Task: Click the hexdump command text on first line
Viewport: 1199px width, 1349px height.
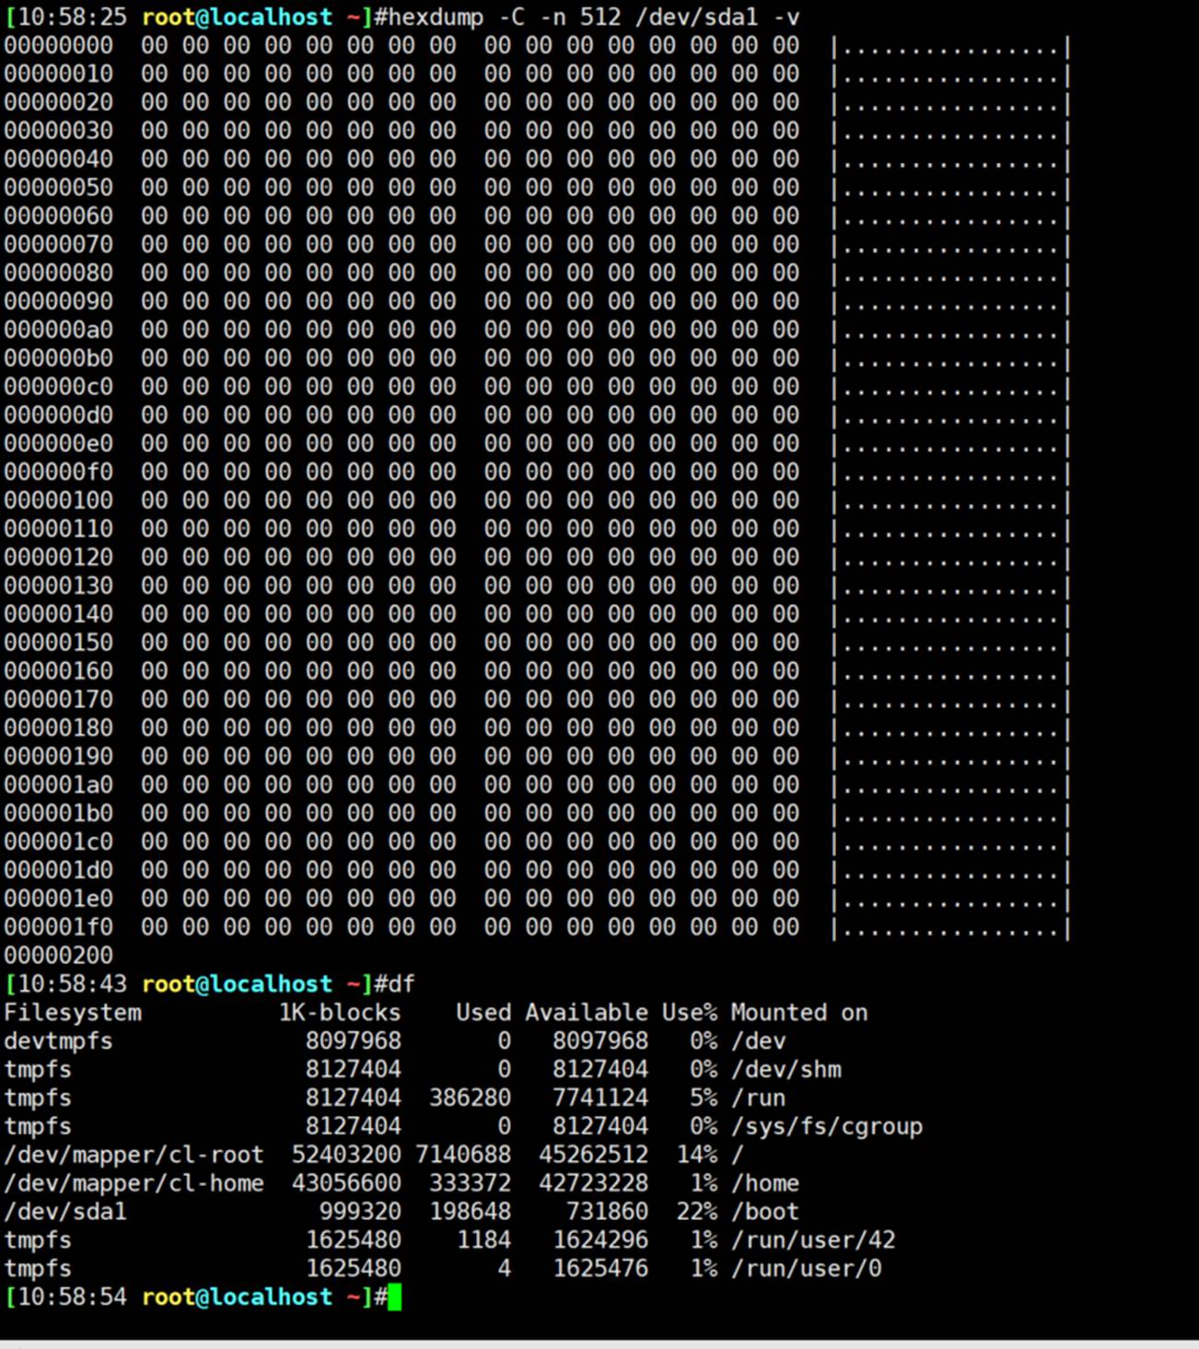Action: [435, 17]
